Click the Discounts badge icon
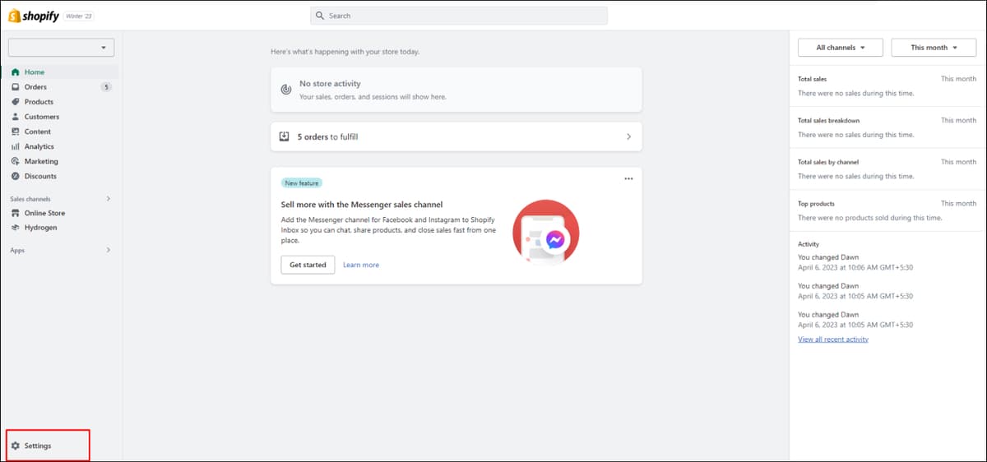987x462 pixels. 15,176
